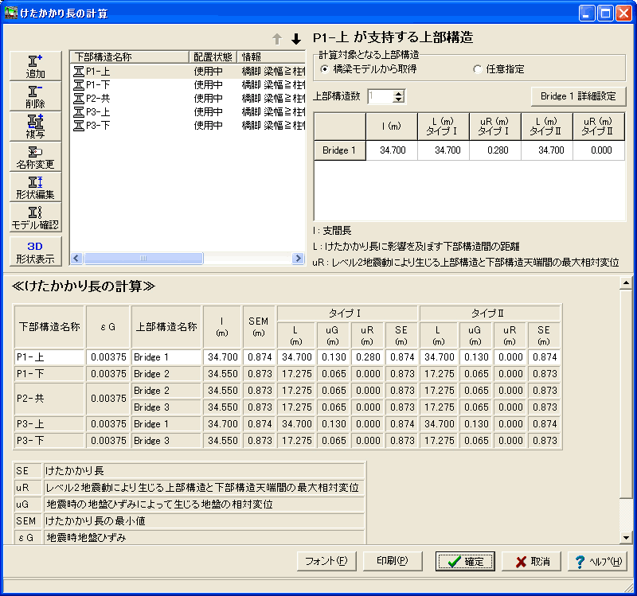Click the 使用中 status of P2-共

208,98
